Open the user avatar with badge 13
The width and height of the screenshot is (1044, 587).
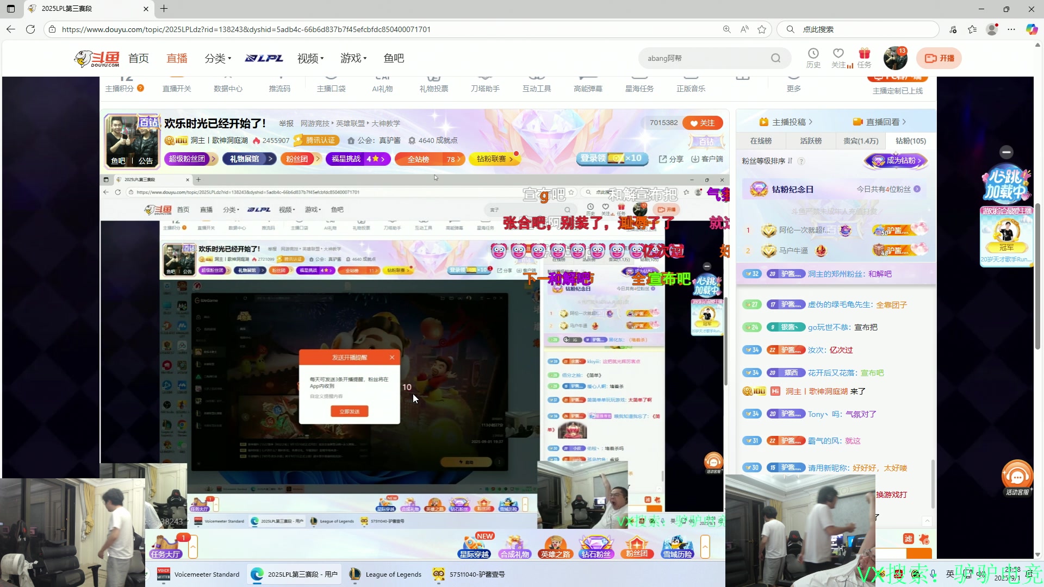pyautogui.click(x=895, y=58)
